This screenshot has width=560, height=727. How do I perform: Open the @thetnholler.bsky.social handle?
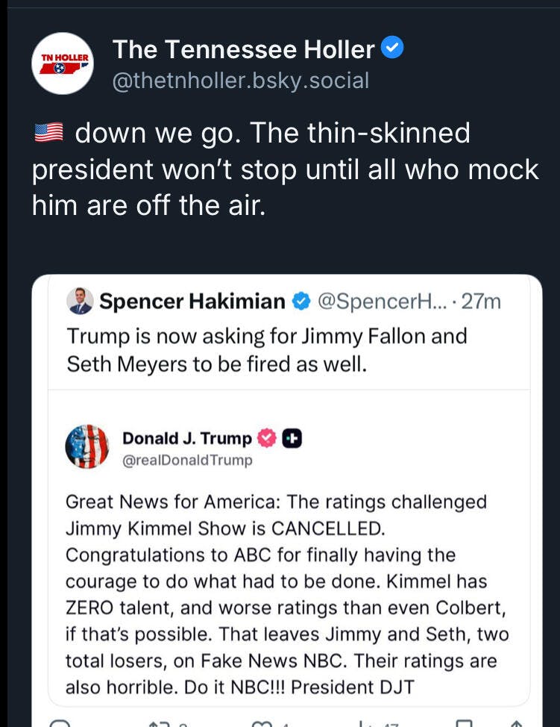tap(240, 80)
